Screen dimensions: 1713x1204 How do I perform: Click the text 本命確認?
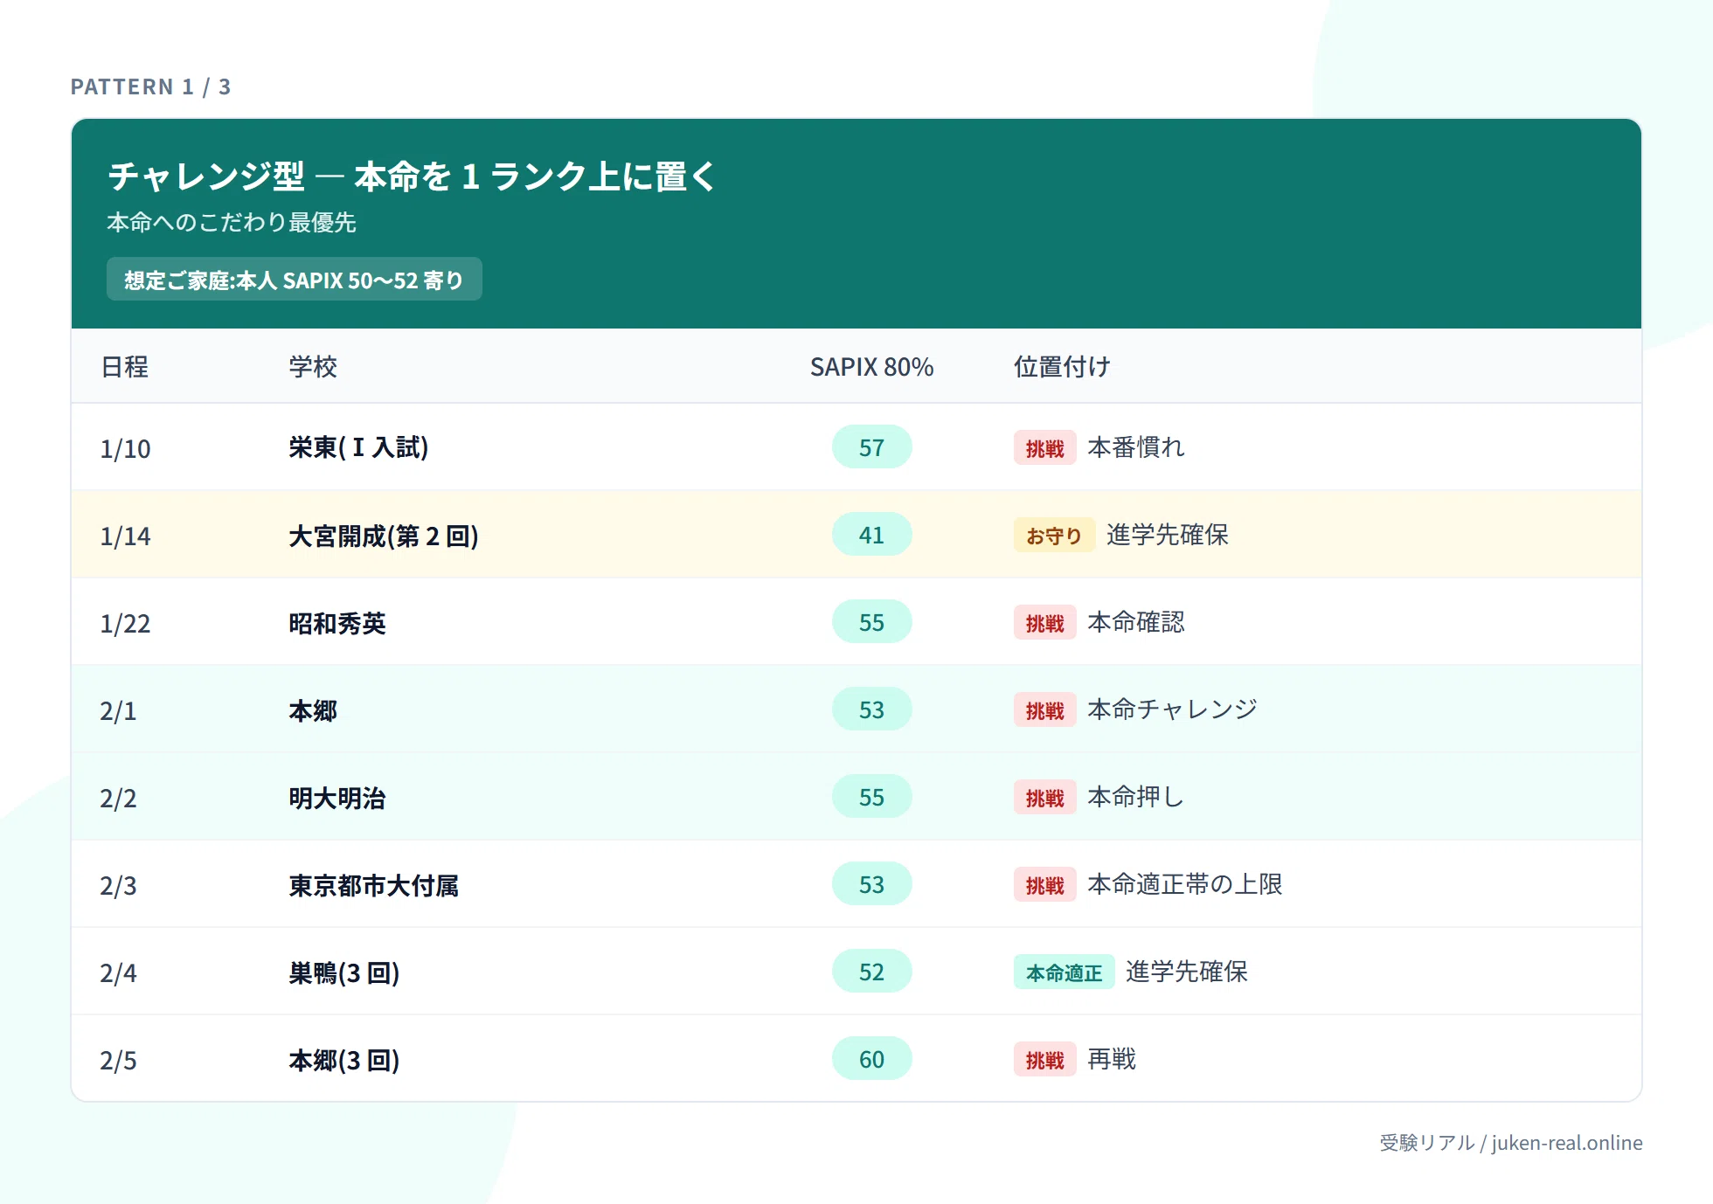(1135, 622)
